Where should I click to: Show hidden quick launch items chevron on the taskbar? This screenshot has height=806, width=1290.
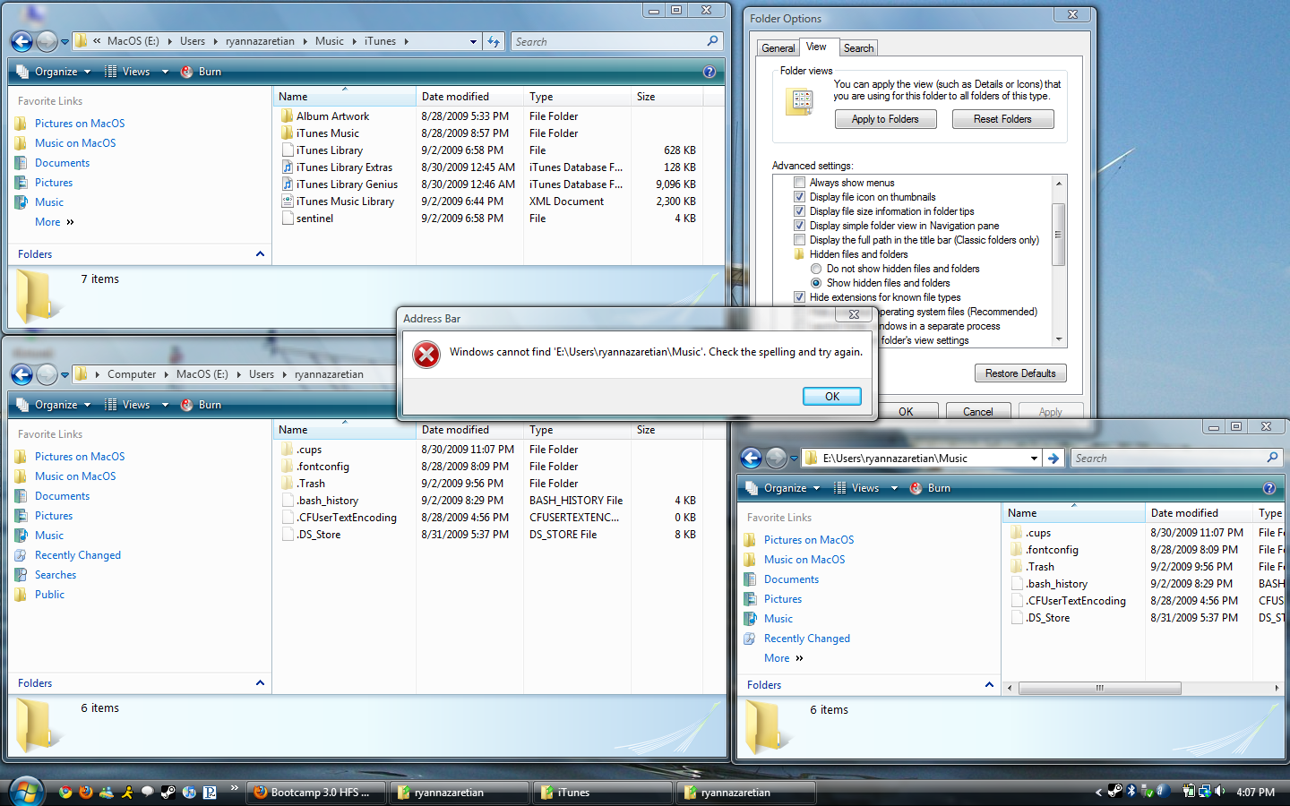click(x=235, y=788)
